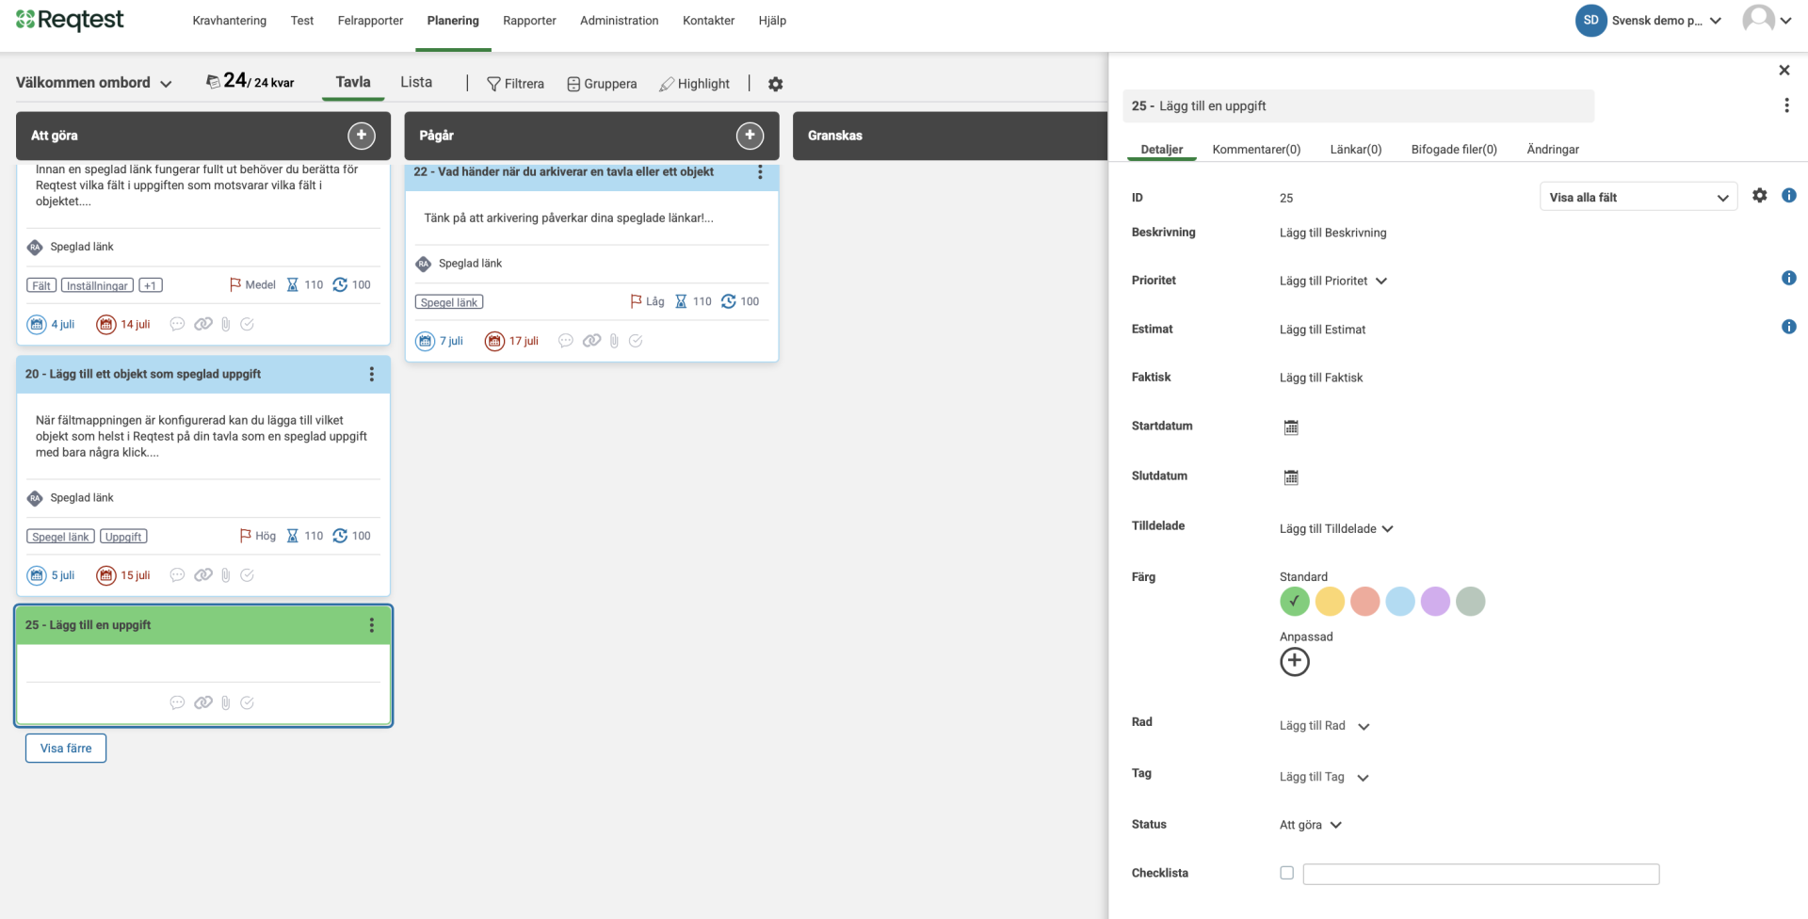Open three-dot menu on card 20

[x=372, y=374]
